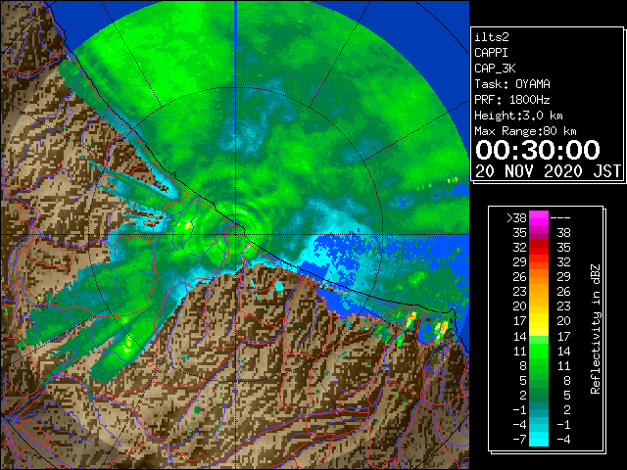This screenshot has height=470, width=627.
Task: Click the 'CAP_3K' label
Action: (495, 69)
